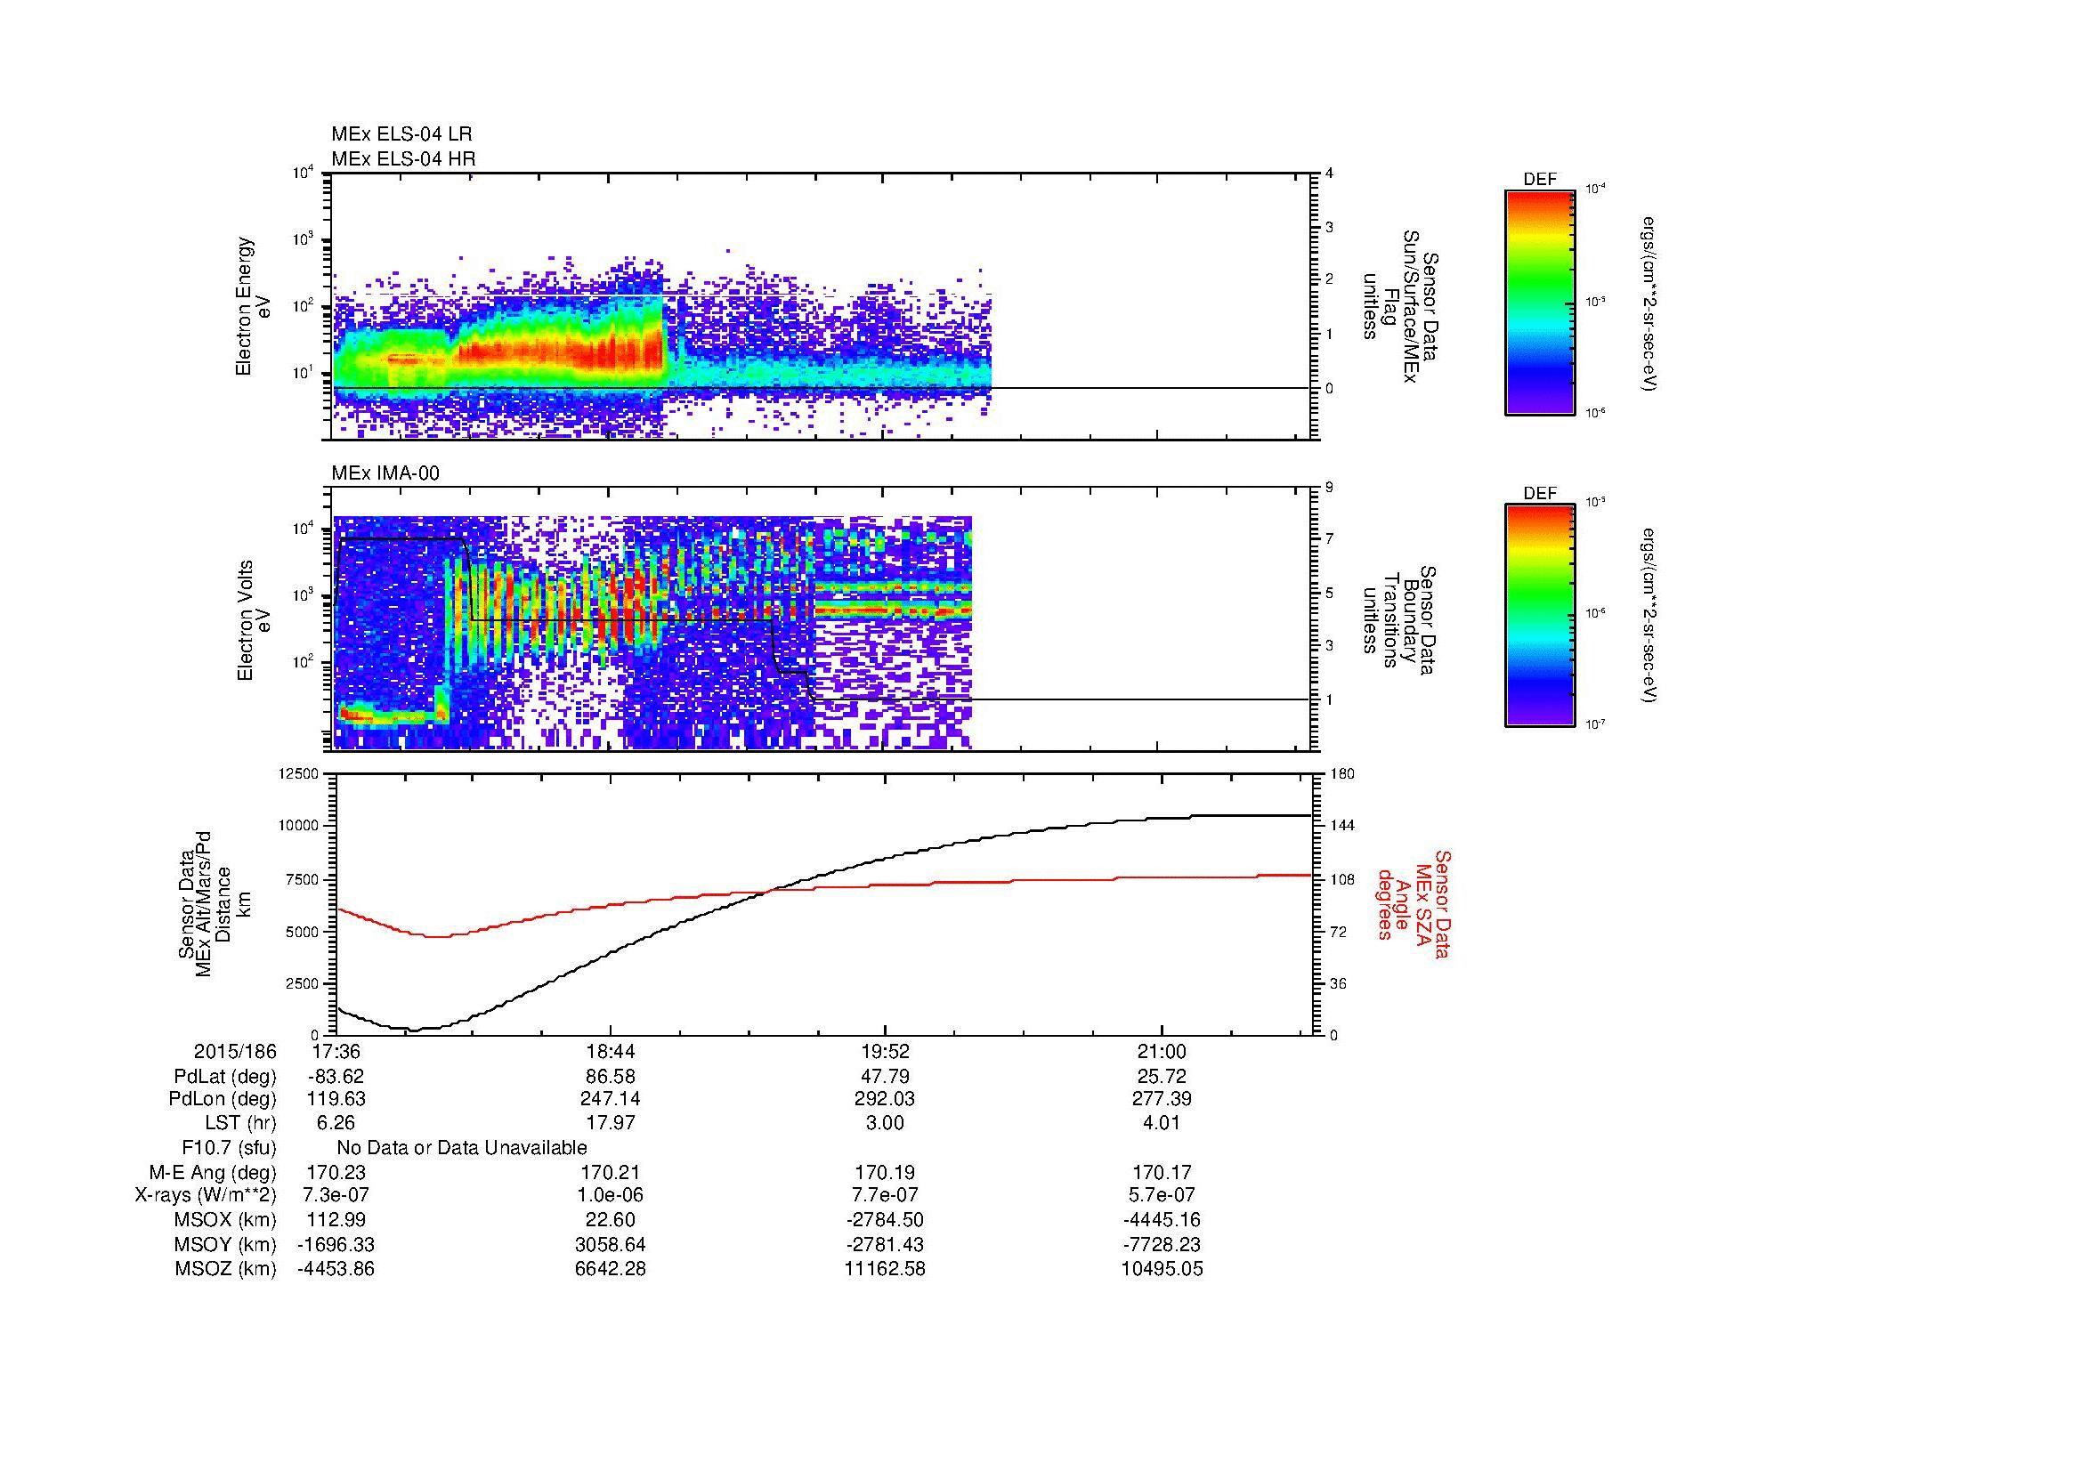Screen dimensions: 2082x1471
Task: Click LST value '3.00'
Action: tap(885, 1122)
